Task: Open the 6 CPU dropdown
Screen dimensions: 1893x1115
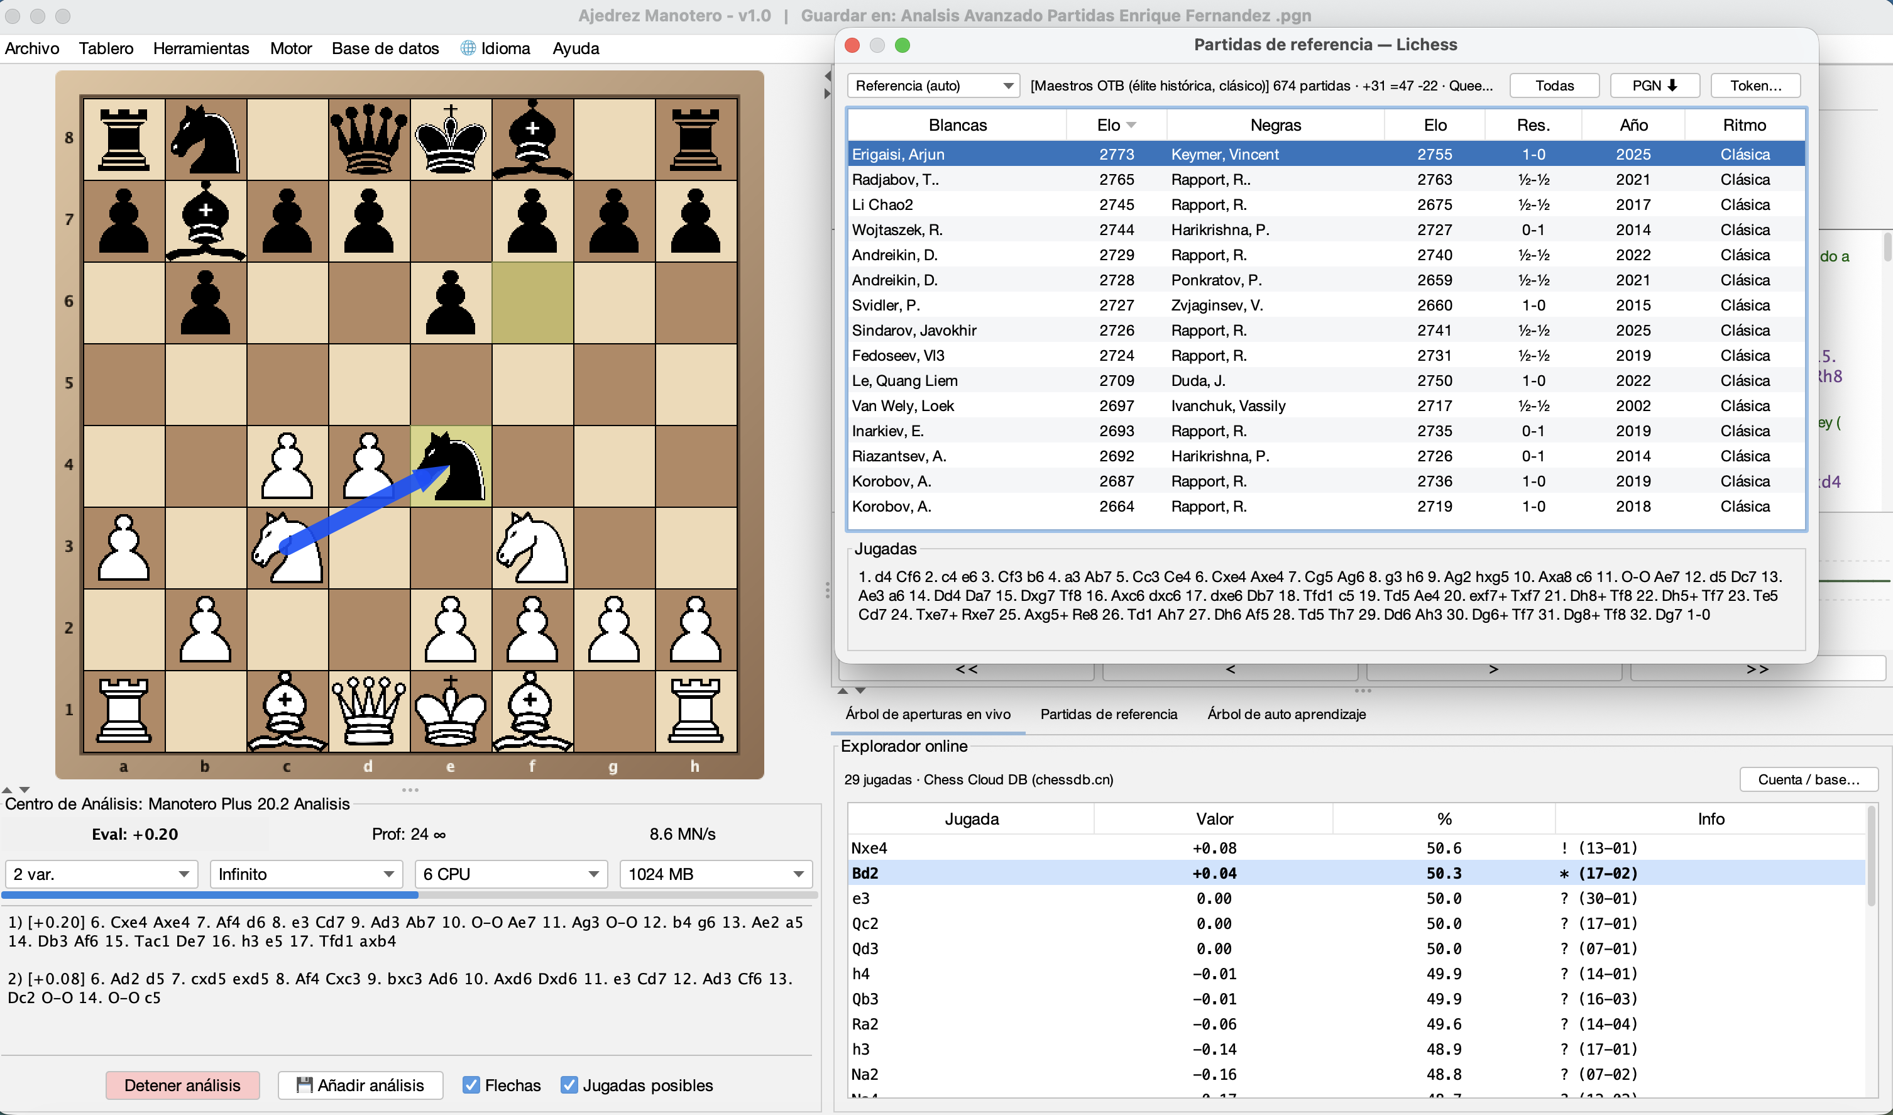Action: click(x=511, y=874)
